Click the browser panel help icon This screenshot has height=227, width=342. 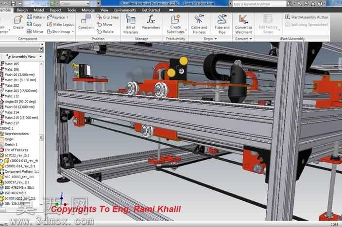click(x=41, y=49)
